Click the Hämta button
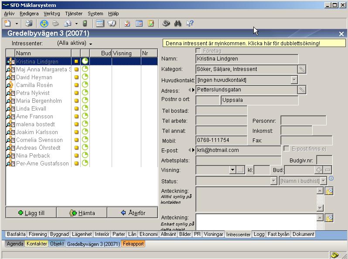 pos(82,213)
